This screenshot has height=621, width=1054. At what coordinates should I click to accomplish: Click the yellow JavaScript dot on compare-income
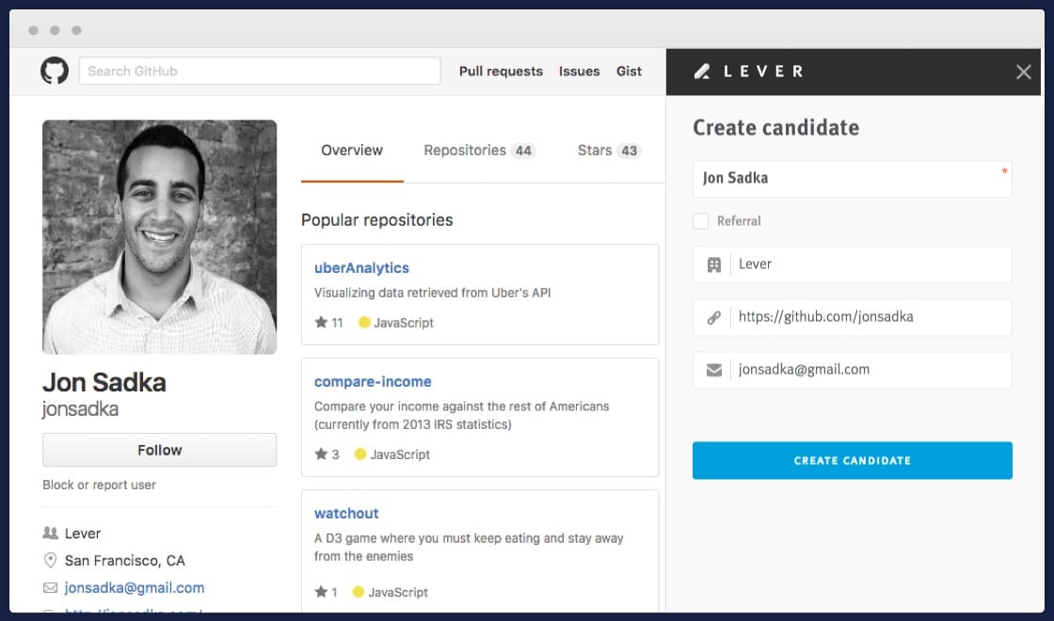click(x=360, y=454)
